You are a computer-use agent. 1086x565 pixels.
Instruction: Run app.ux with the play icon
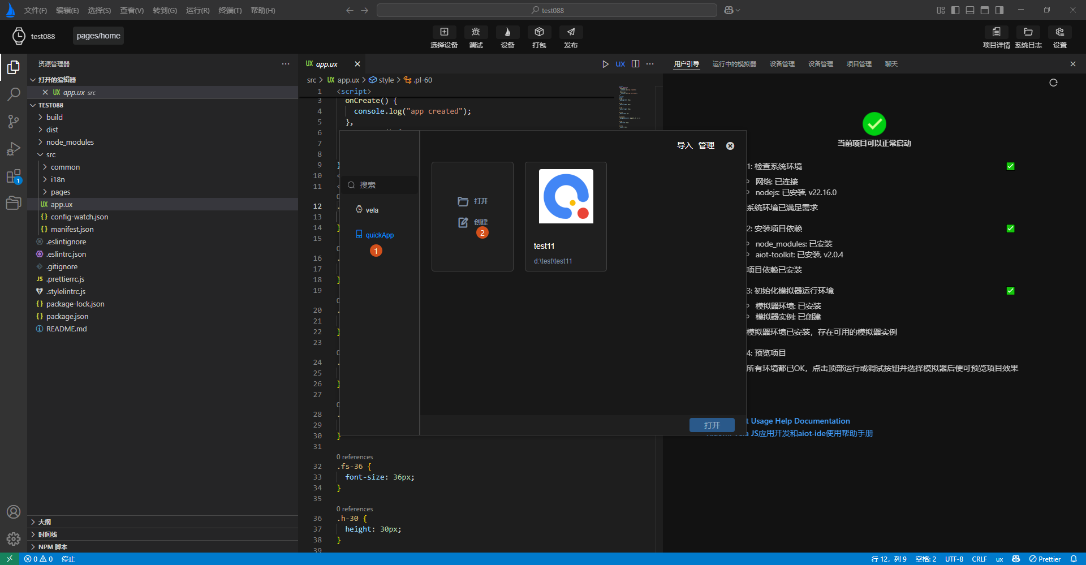coord(605,64)
